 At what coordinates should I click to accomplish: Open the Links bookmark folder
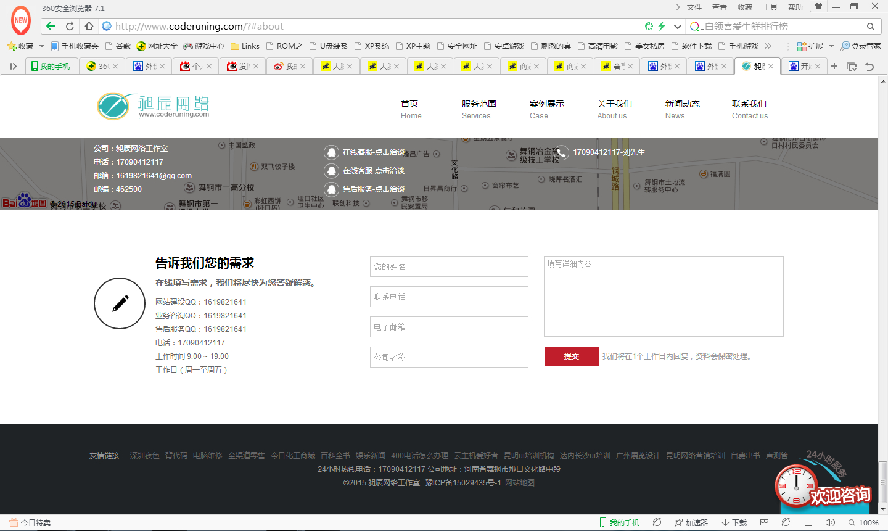[x=245, y=46]
